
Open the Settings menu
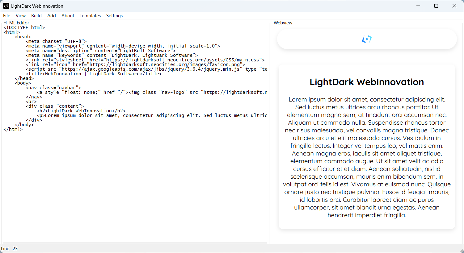[114, 16]
